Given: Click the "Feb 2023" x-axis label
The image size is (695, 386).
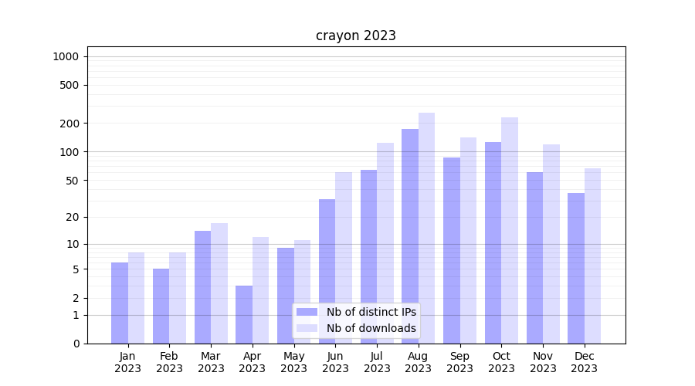Looking at the screenshot, I should [169, 362].
